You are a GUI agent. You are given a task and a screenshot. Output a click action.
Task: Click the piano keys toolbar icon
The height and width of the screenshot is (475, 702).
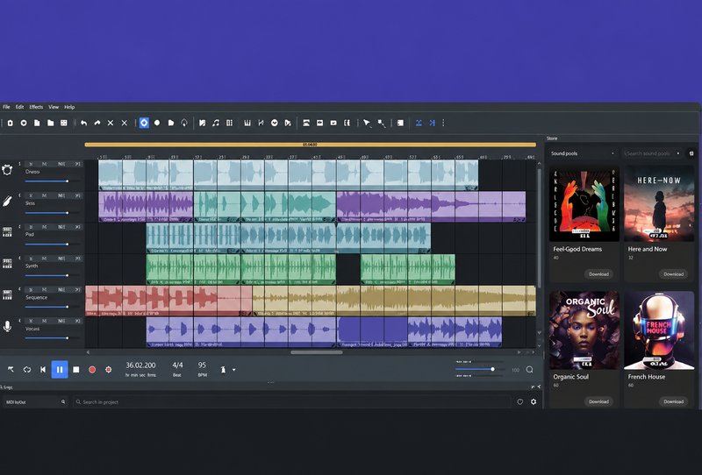pos(247,123)
